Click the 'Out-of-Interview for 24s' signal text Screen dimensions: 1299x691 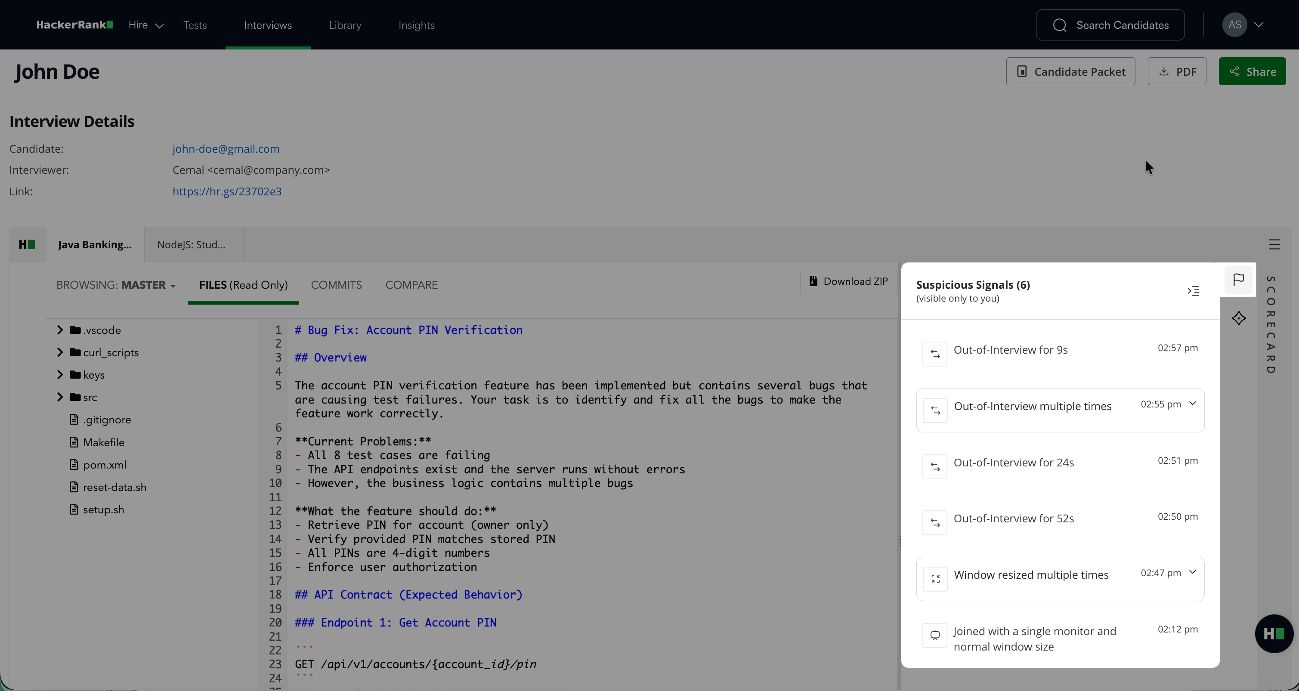[x=1014, y=462]
